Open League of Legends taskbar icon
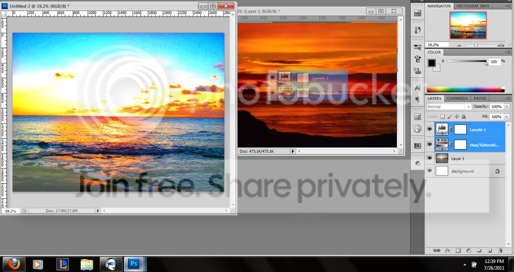Viewport: 514px width, 272px height. pyautogui.click(x=62, y=264)
